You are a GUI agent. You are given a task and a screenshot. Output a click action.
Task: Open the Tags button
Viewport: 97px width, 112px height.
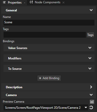pos(90,35)
